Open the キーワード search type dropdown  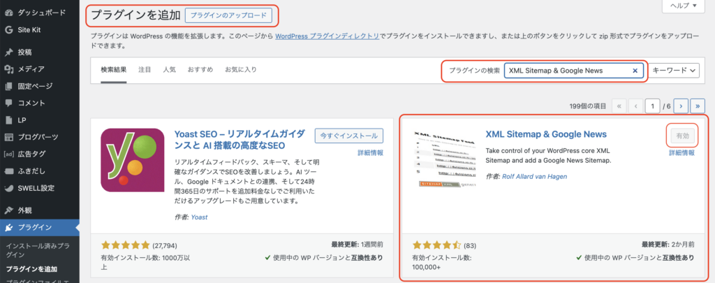[674, 71]
